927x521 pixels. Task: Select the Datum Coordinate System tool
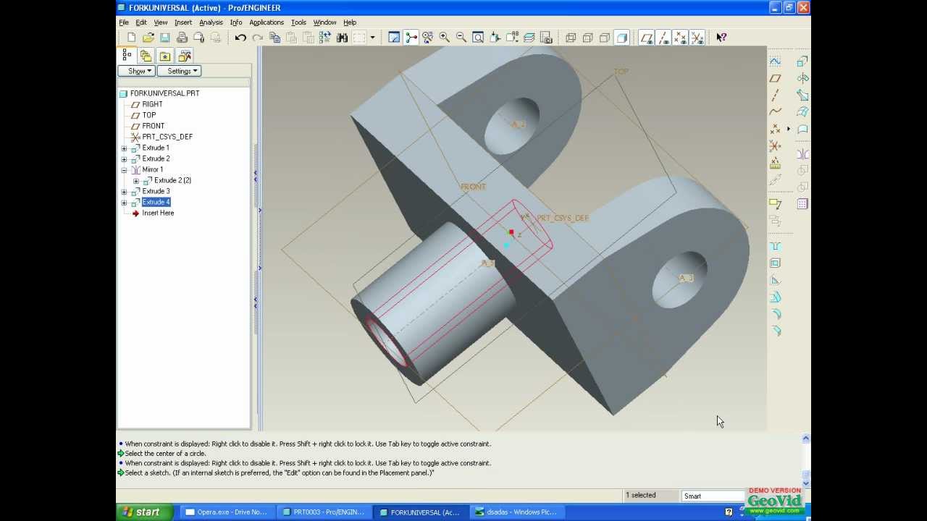point(775,145)
